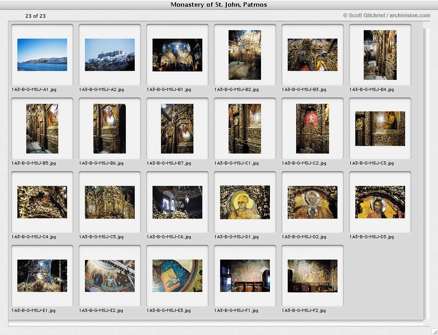View the 1A3-B-G-MSJ-E3.jpg thumbnail

[x=177, y=276]
